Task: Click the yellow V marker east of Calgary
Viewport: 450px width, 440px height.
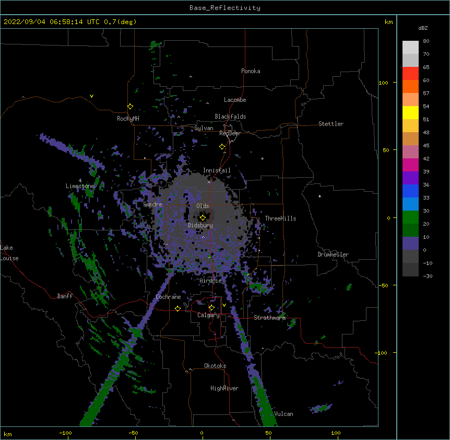Action: tap(224, 305)
